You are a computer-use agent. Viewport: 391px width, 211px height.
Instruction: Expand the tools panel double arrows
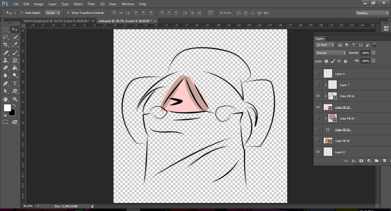coord(2,20)
